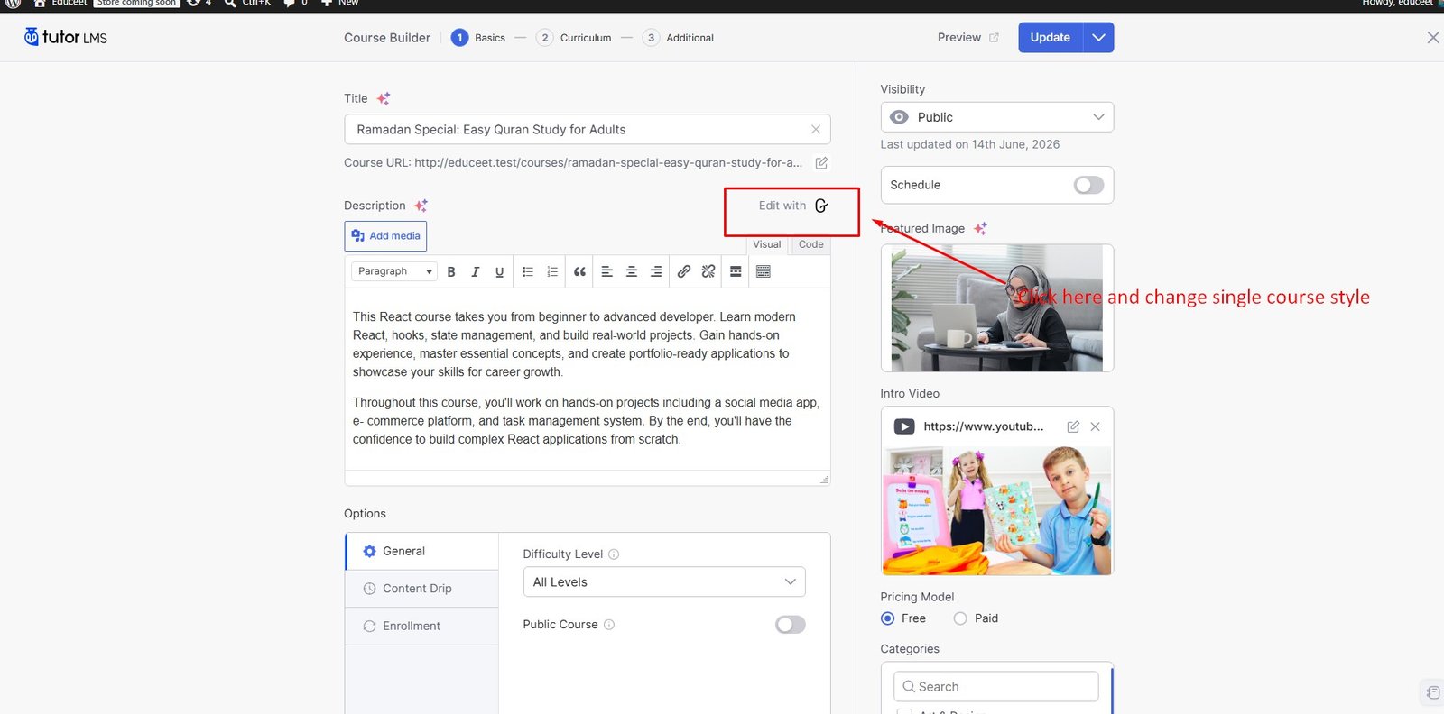Open the Visibility dropdown
This screenshot has height=714, width=1444.
click(x=997, y=117)
